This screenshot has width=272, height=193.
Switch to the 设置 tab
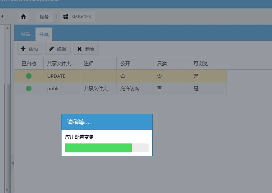tap(26, 34)
